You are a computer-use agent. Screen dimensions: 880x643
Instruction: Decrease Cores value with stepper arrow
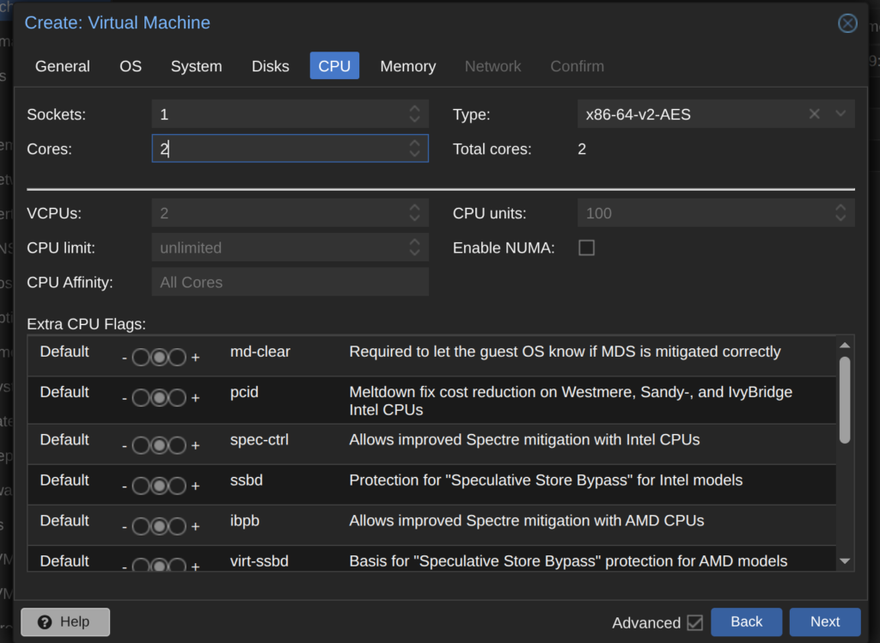point(414,154)
